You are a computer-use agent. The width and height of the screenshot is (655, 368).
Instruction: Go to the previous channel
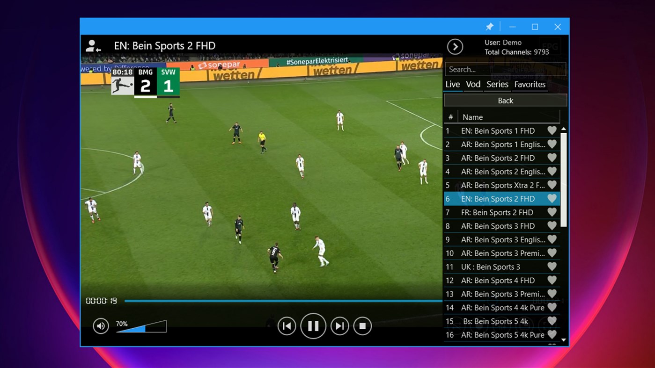[287, 326]
